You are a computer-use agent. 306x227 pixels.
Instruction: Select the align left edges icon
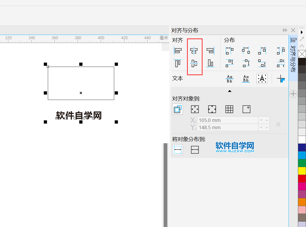coord(178,51)
